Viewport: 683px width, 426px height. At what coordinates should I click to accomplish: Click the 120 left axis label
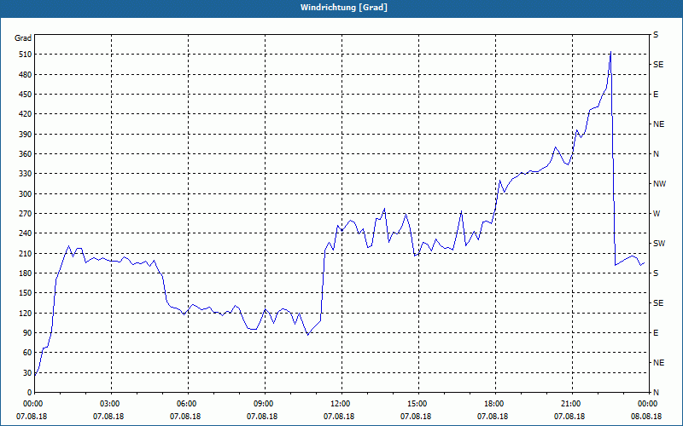26,313
